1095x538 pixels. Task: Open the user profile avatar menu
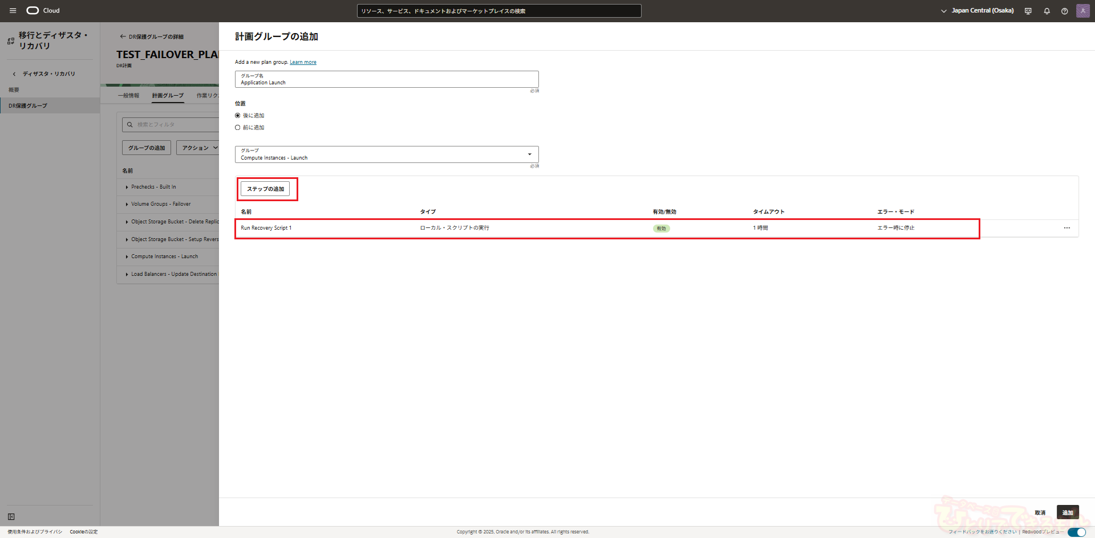1082,11
